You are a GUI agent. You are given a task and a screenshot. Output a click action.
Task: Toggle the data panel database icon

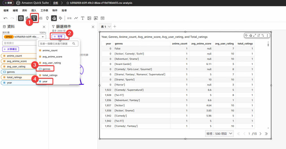(21, 18)
